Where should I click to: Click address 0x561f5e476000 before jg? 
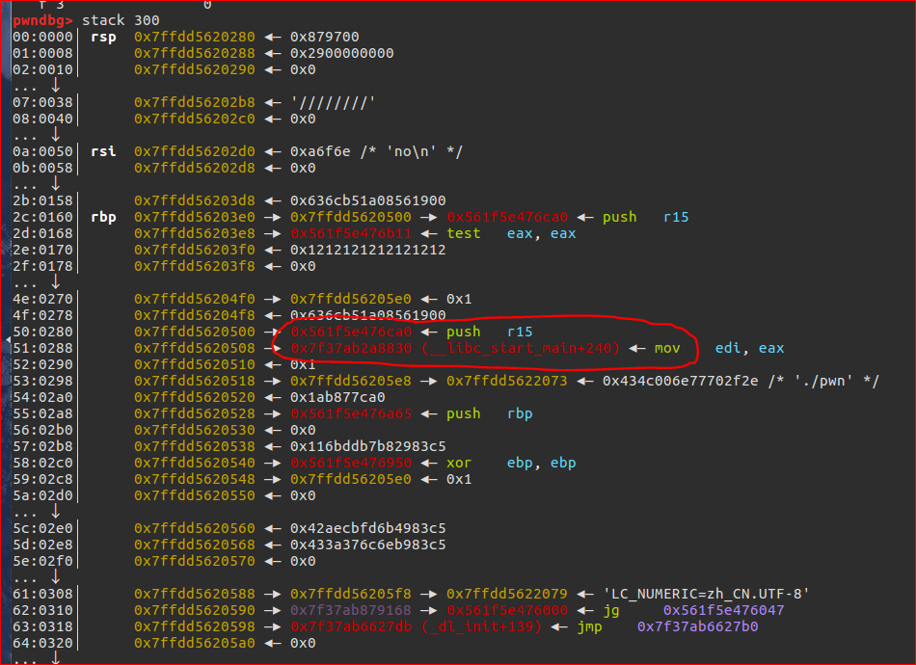click(507, 610)
